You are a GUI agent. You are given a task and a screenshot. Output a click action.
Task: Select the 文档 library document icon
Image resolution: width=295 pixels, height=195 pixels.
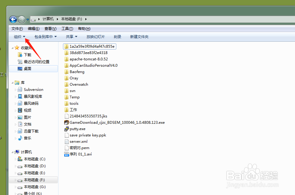(x=20, y=124)
